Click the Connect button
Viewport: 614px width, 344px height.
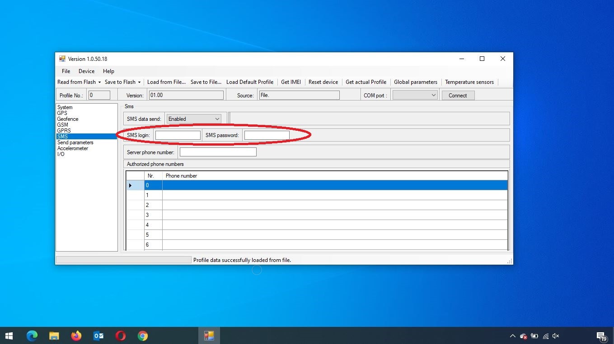[458, 96]
